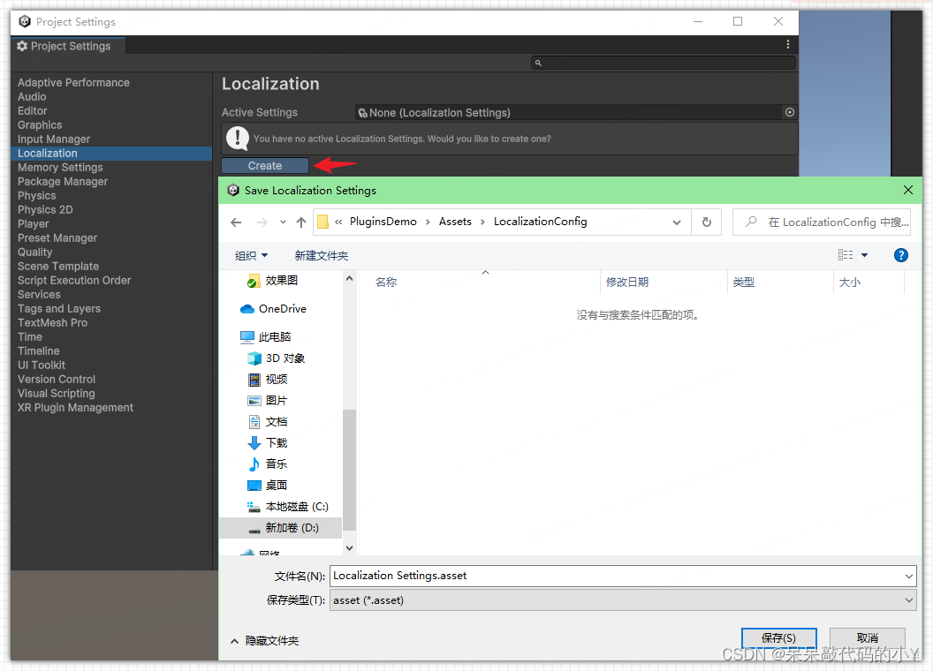The height and width of the screenshot is (671, 933).
Task: Open Visual Scripting settings
Action: 56,393
